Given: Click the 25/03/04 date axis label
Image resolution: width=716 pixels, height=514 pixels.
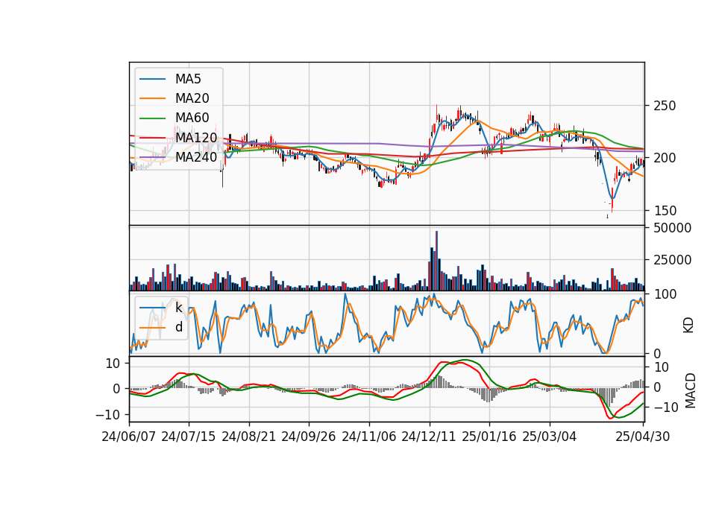Looking at the screenshot, I should point(549,437).
